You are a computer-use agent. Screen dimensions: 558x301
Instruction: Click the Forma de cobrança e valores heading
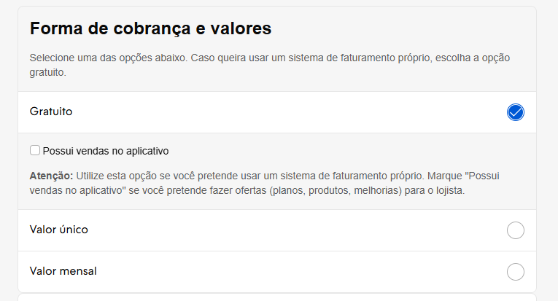[150, 29]
